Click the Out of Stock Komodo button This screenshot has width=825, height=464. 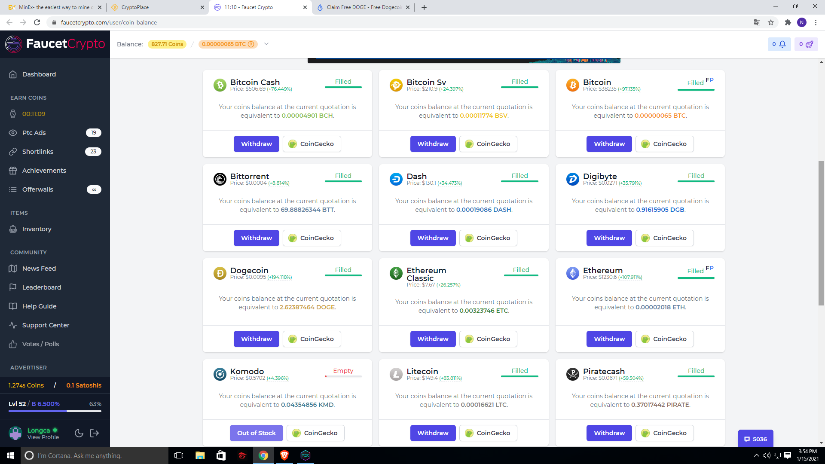tap(256, 433)
